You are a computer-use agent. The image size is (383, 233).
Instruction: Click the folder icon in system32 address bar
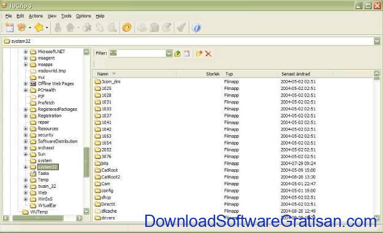[7, 41]
